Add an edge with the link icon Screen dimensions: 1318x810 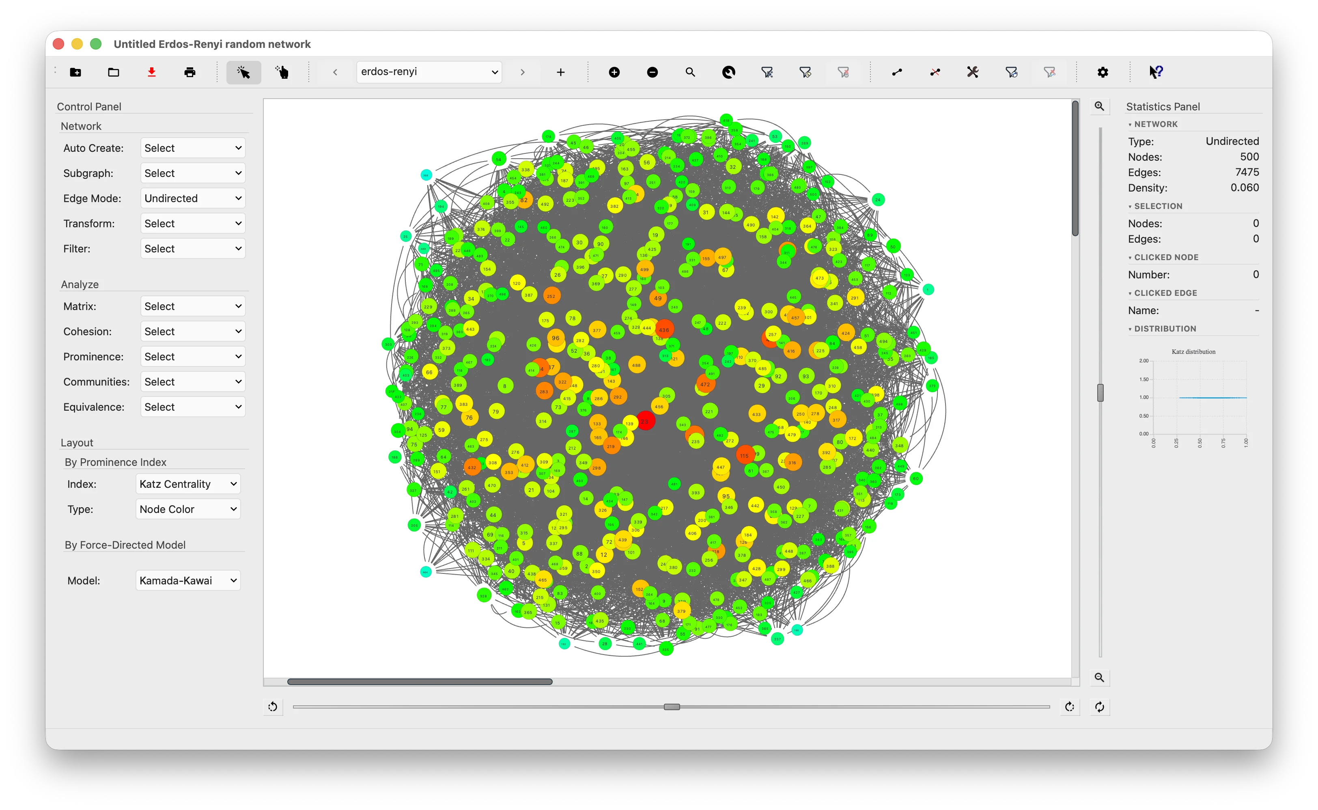click(897, 72)
